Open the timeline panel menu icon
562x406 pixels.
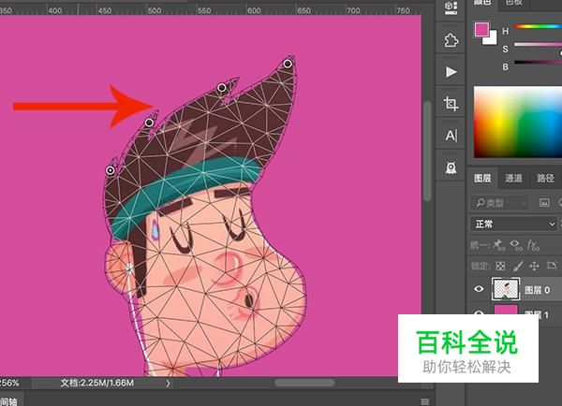pos(425,401)
